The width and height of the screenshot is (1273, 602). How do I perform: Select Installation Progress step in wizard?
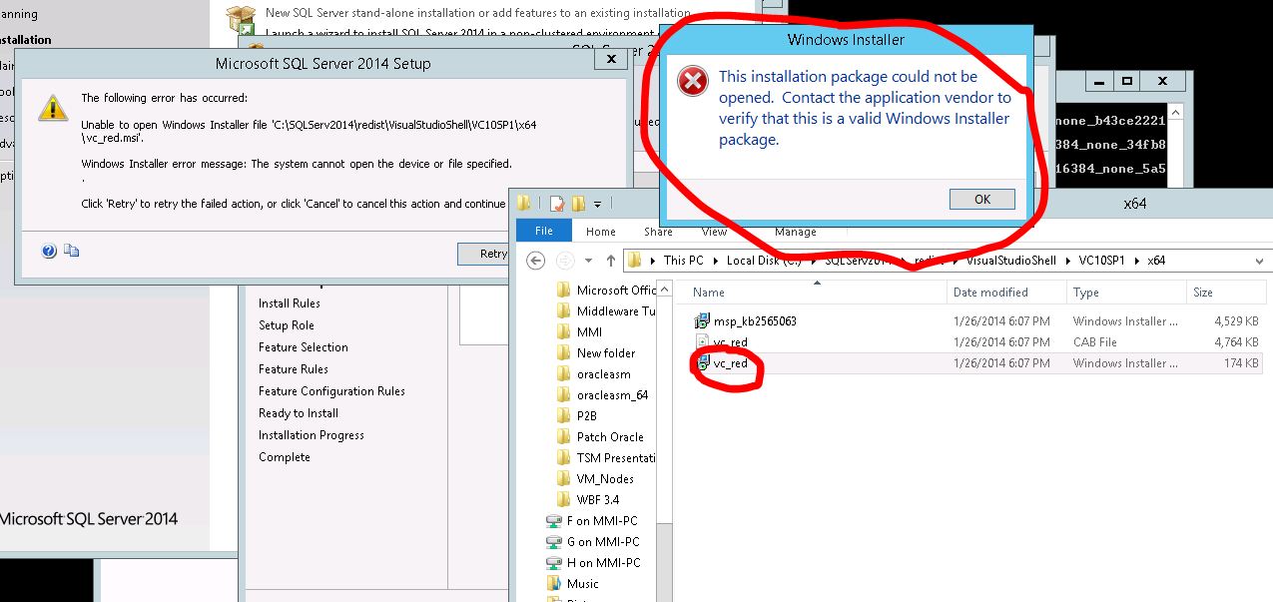click(x=312, y=434)
